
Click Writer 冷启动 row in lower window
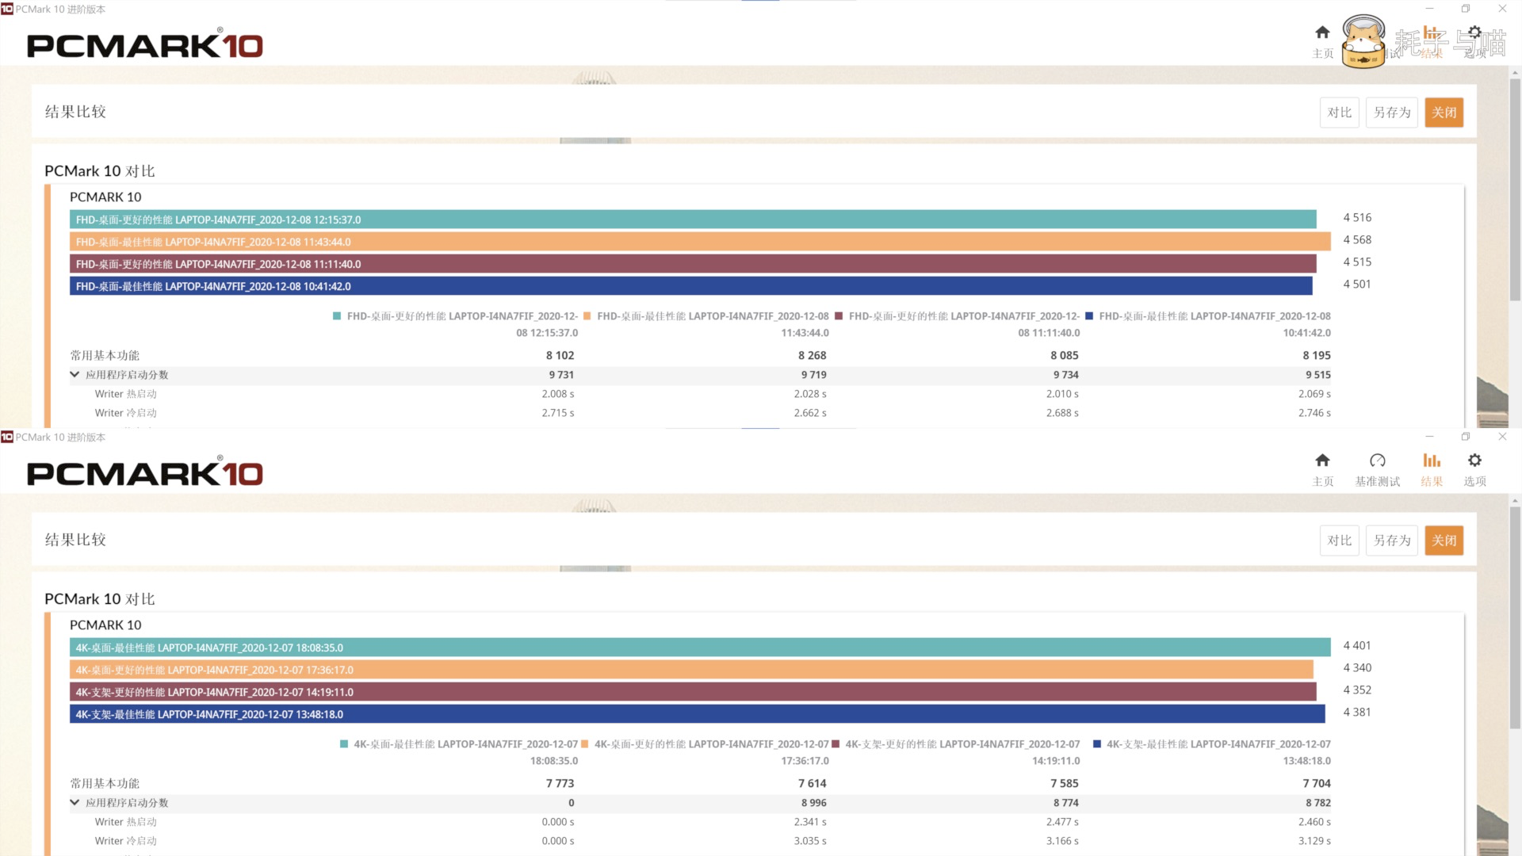700,841
